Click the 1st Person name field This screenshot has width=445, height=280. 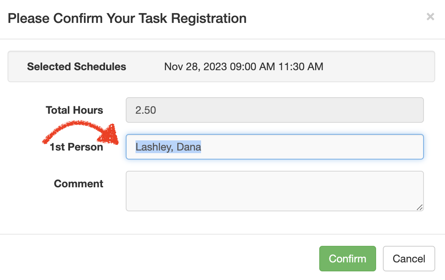(274, 147)
